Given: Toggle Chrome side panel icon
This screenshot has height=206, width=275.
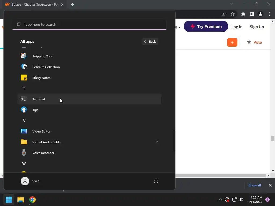Looking at the screenshot, I should 252,14.
